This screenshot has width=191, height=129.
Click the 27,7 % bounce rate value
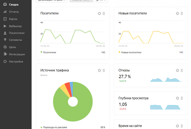pos(125,77)
